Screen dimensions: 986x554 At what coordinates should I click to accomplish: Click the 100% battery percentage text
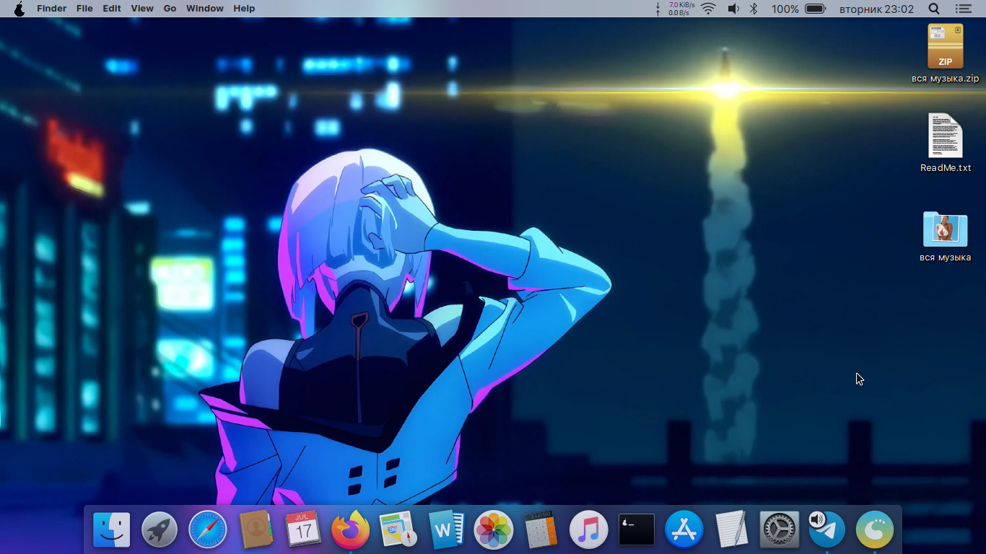click(x=785, y=9)
